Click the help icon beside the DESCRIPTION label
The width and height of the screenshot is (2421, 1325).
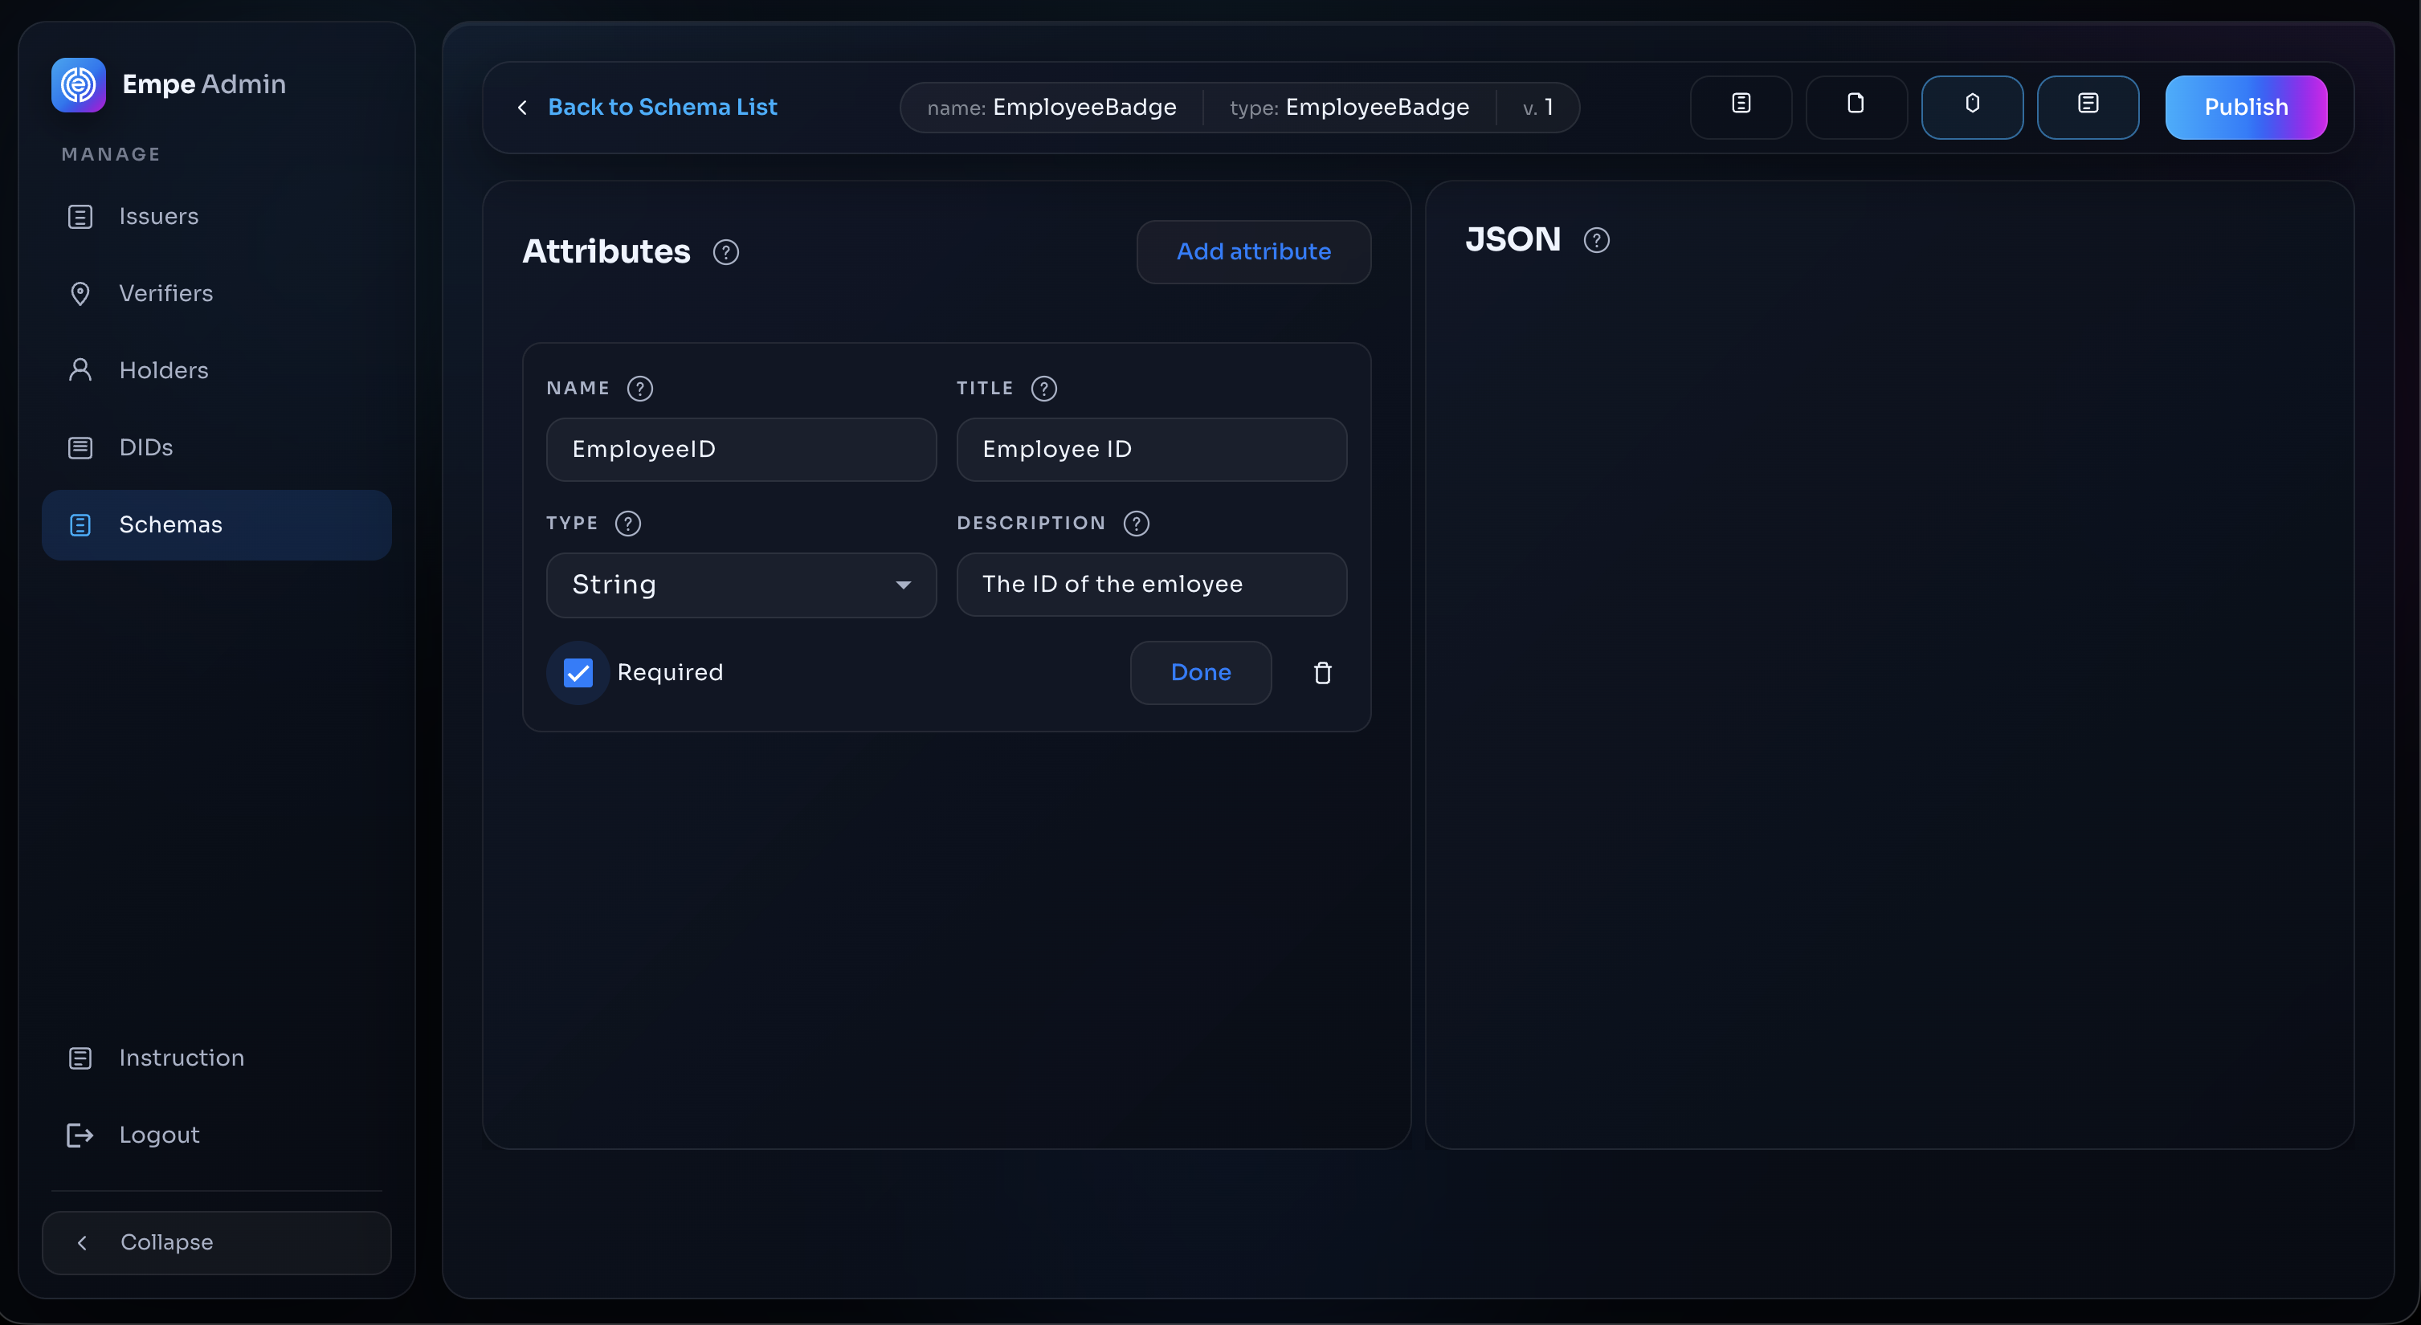(1137, 524)
